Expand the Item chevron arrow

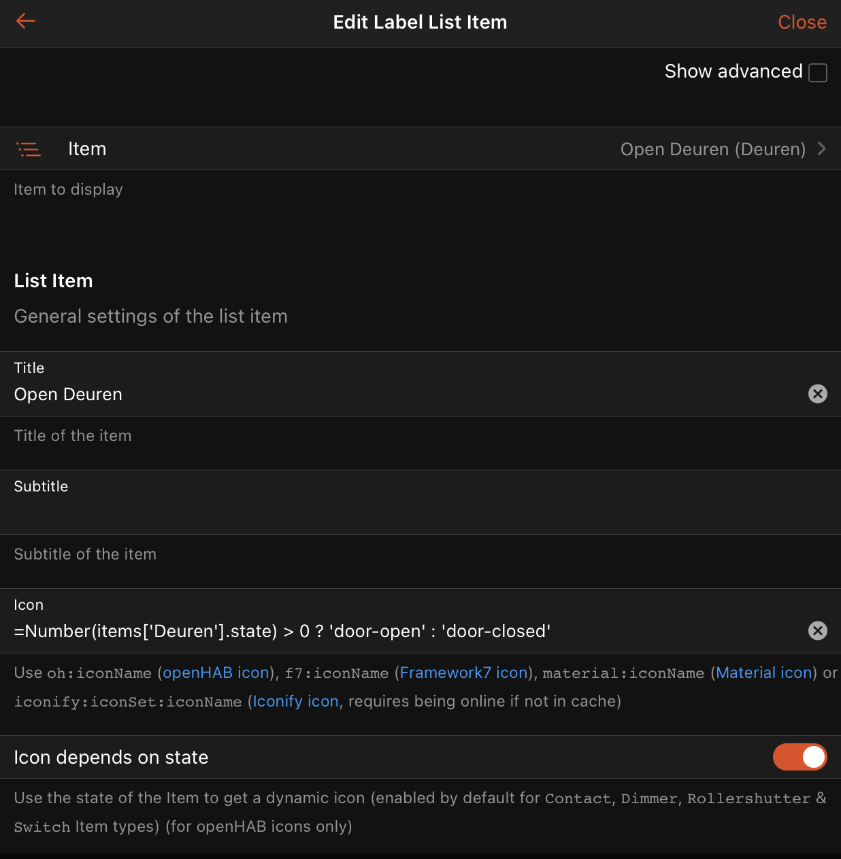coord(822,148)
